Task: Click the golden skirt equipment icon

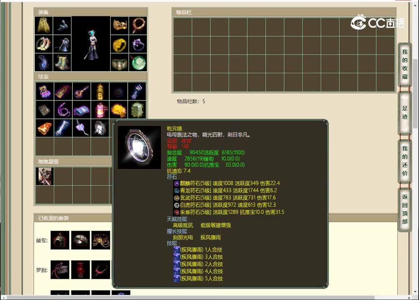Action: 43,25
